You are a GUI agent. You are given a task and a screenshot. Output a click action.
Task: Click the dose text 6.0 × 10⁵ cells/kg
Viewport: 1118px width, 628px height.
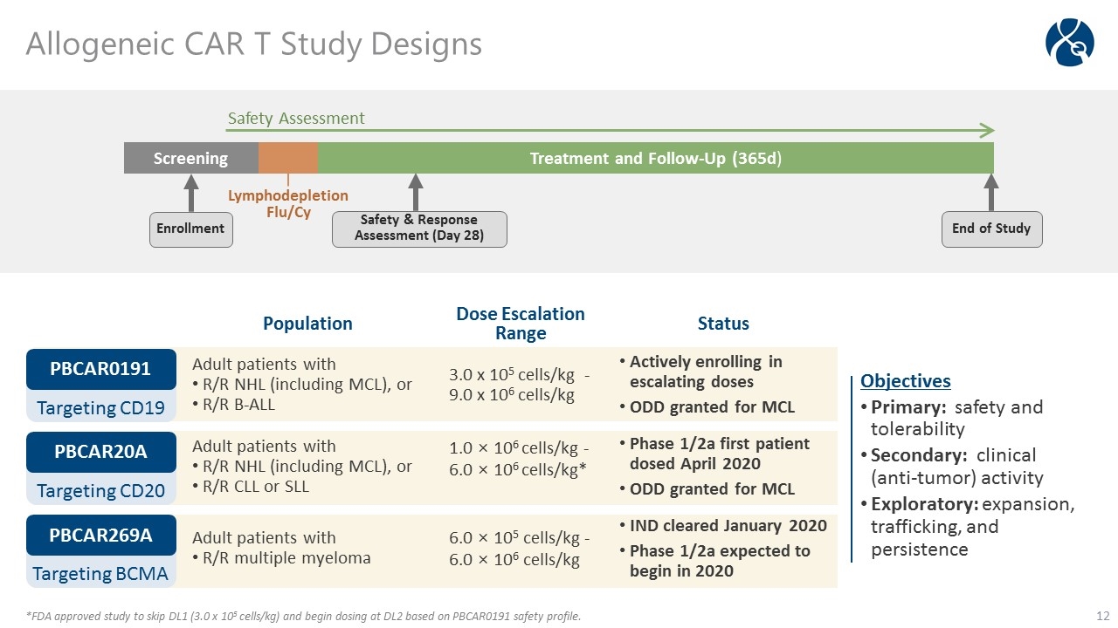(514, 539)
